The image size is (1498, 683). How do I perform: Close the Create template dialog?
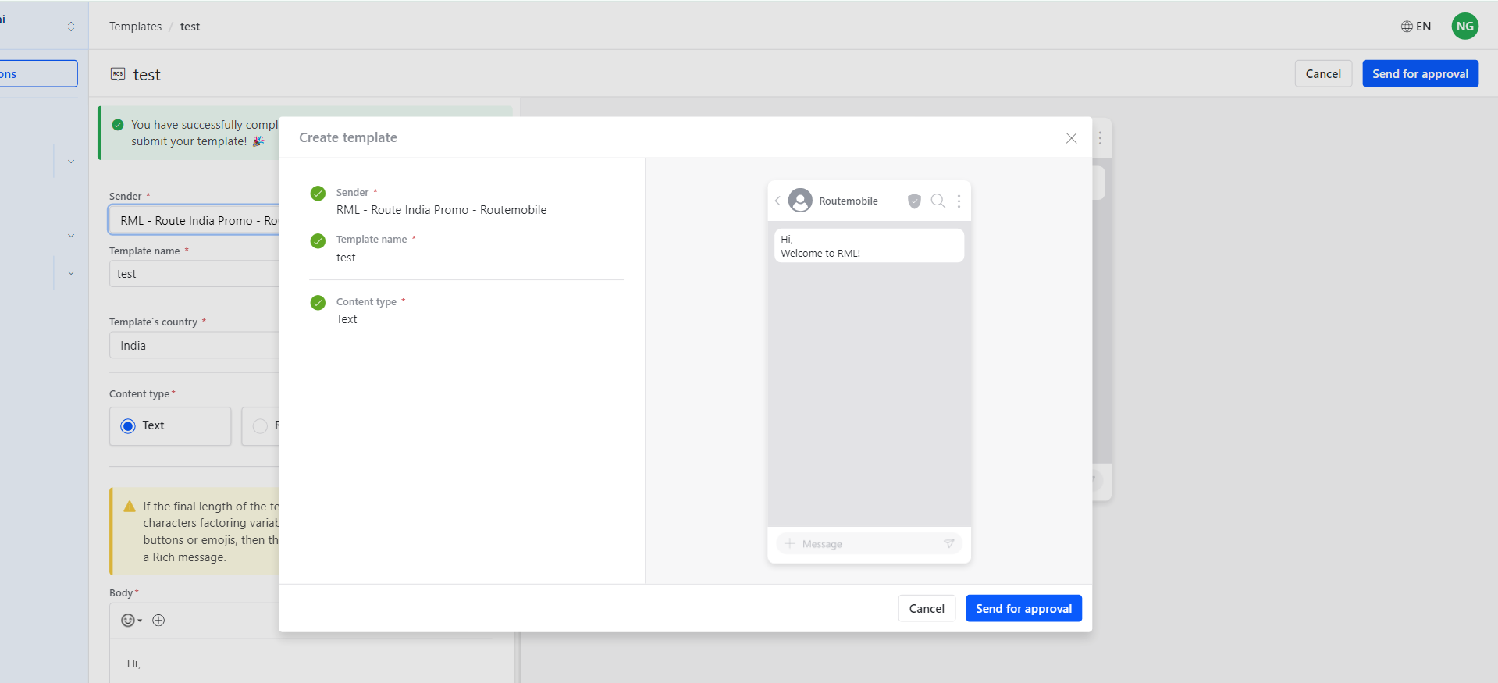click(1071, 138)
